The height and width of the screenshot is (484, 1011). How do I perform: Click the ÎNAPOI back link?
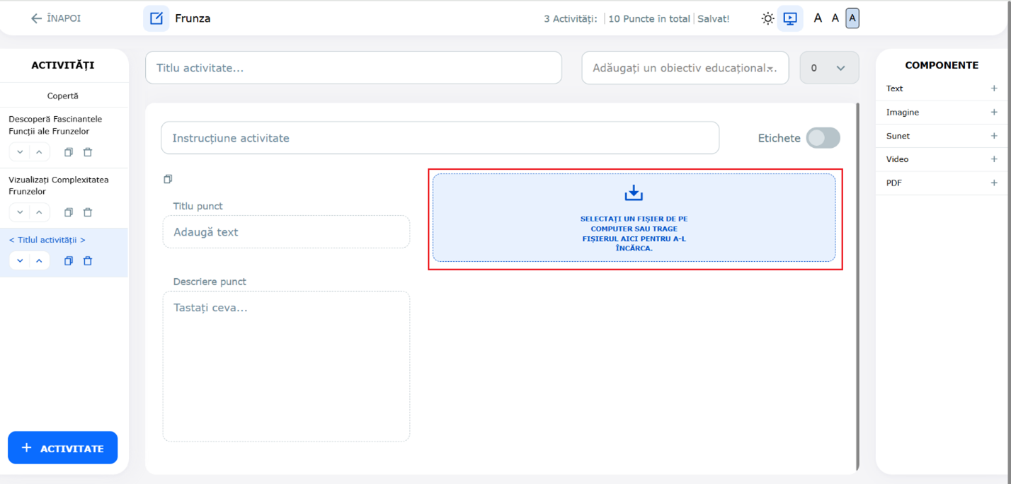tap(56, 18)
